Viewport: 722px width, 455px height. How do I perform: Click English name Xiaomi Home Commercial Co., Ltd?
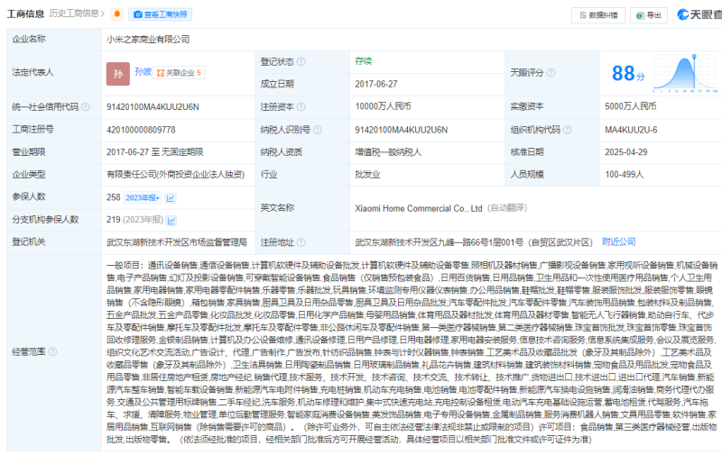419,209
